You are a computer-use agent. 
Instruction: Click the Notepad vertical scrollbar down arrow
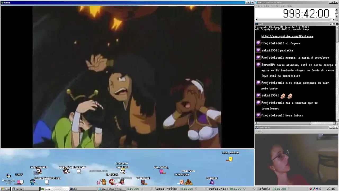click(337, 17)
